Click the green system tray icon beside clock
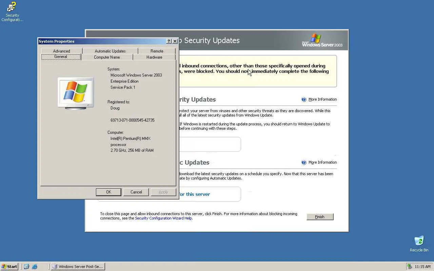This screenshot has height=271, width=434. coord(410,267)
